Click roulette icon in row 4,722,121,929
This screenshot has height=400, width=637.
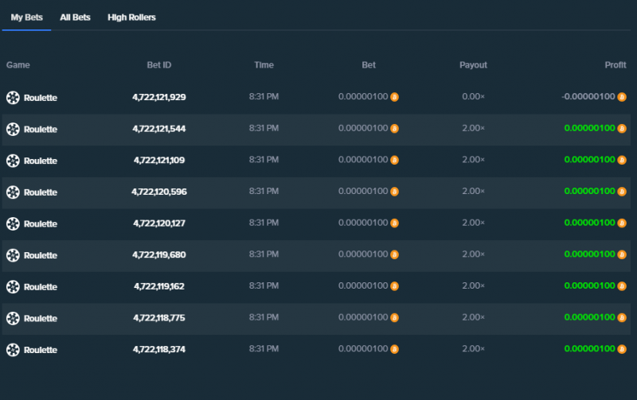[x=13, y=97]
